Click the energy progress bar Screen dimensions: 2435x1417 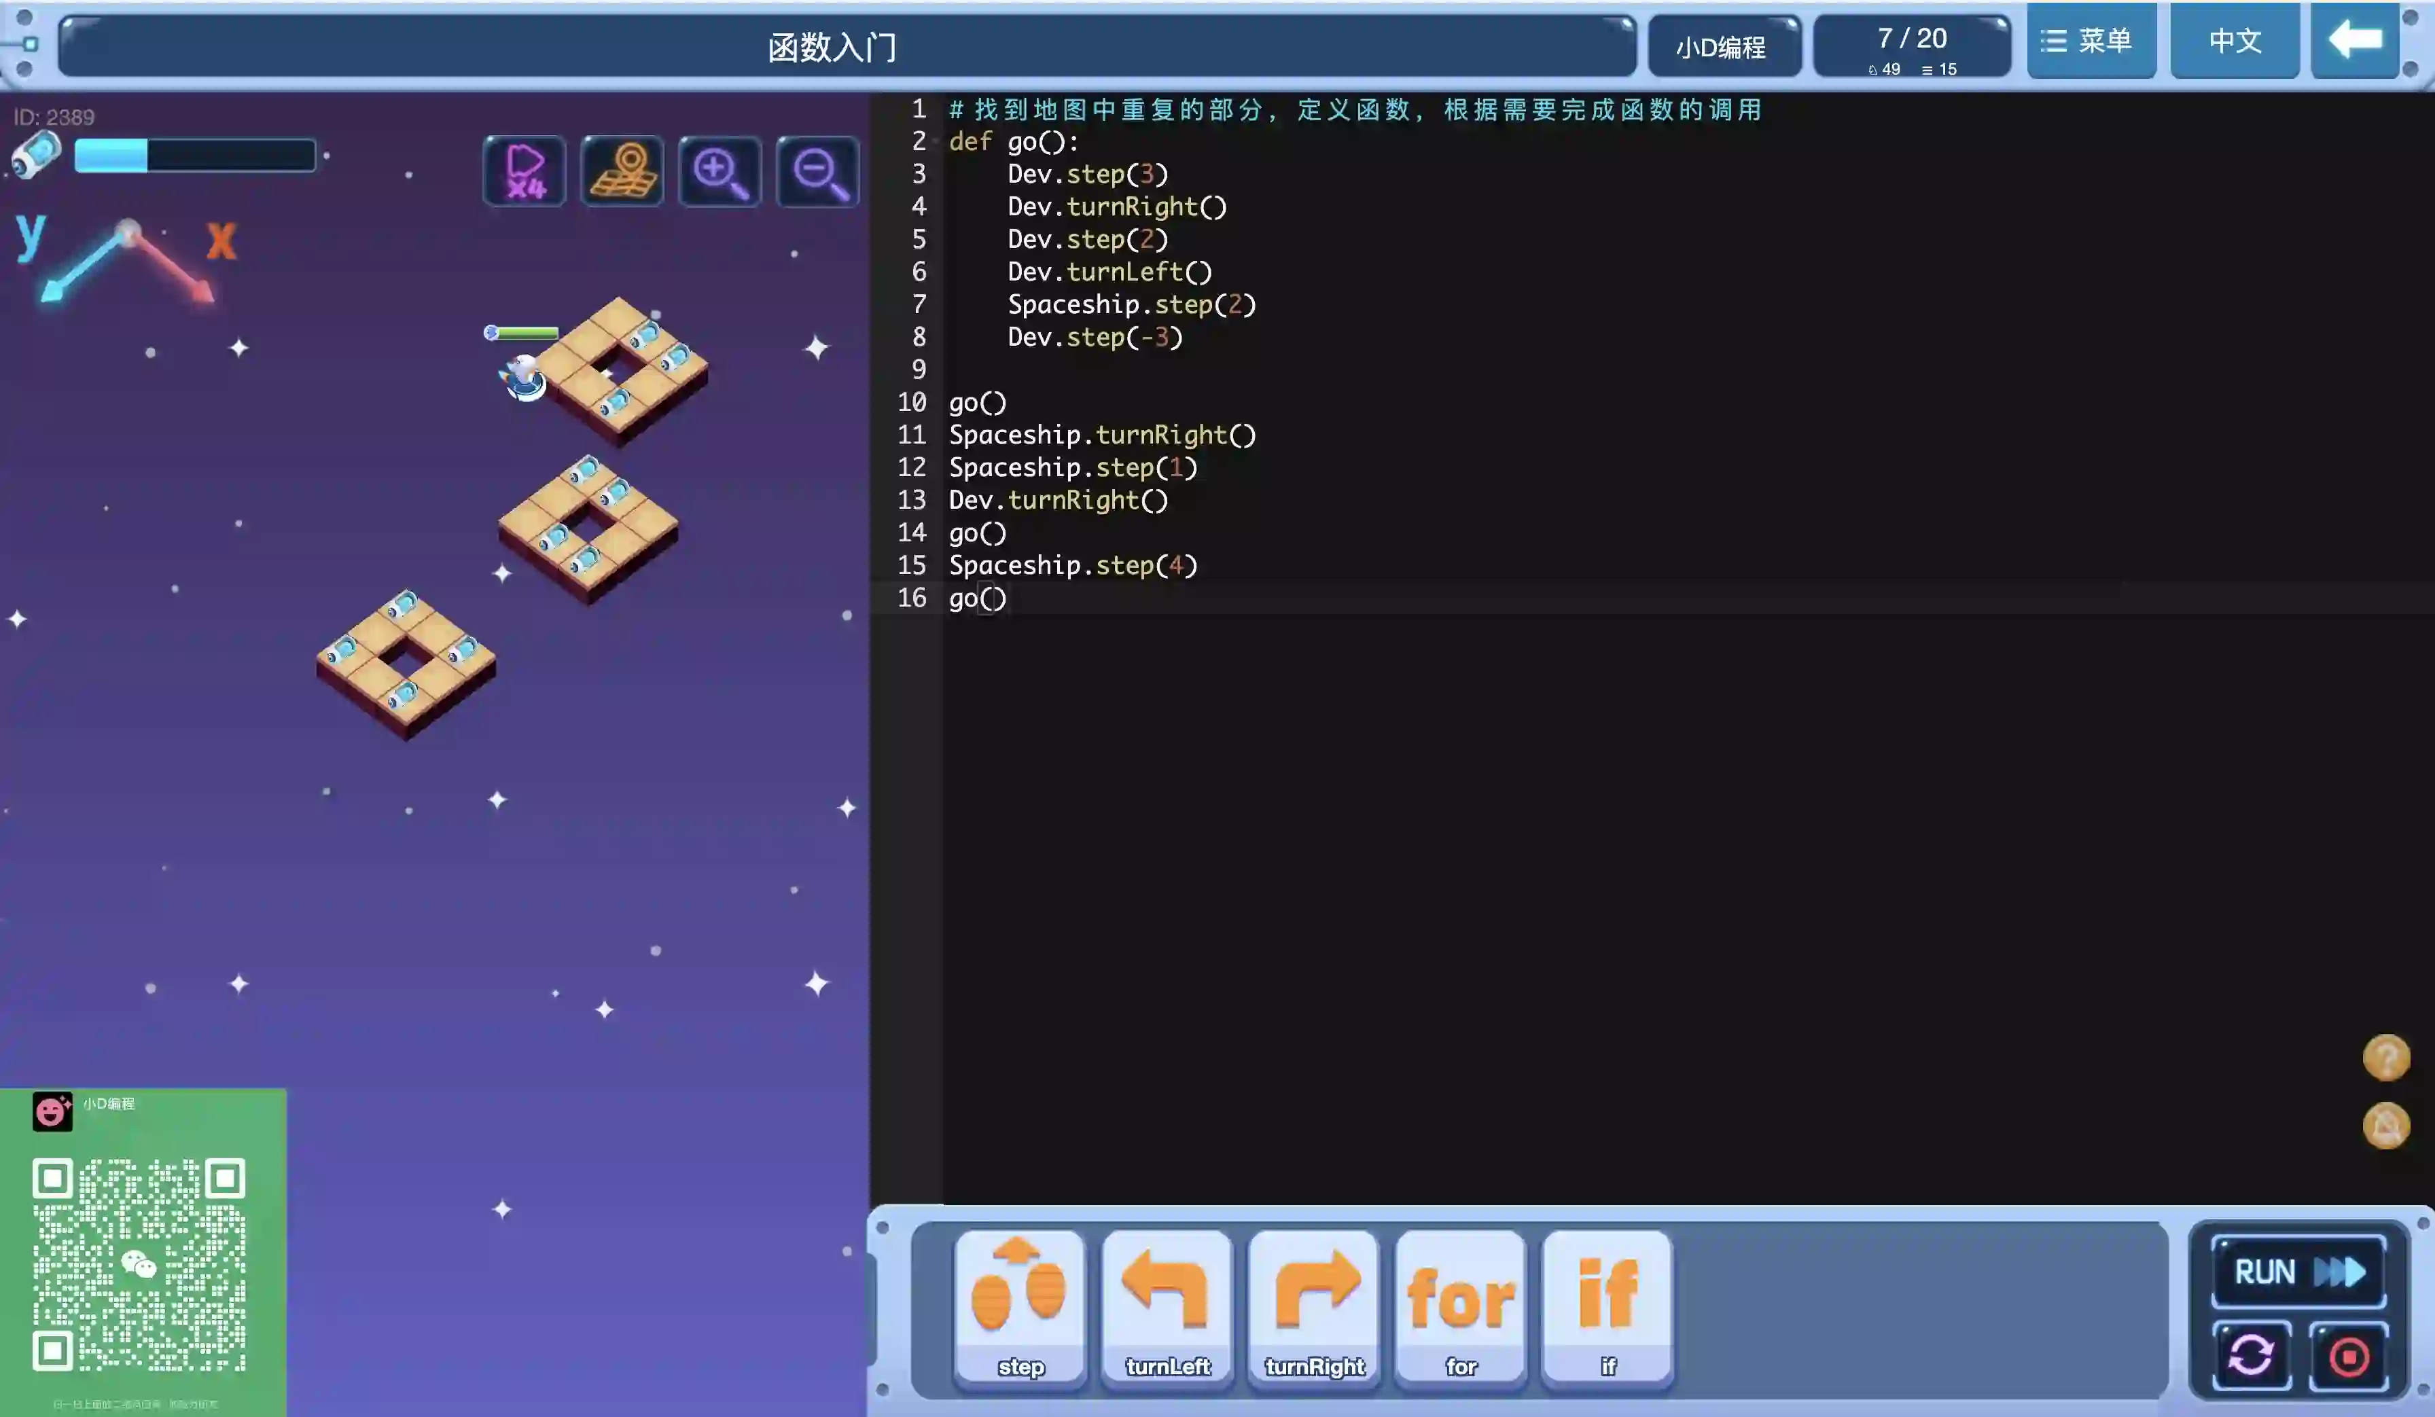click(x=194, y=156)
